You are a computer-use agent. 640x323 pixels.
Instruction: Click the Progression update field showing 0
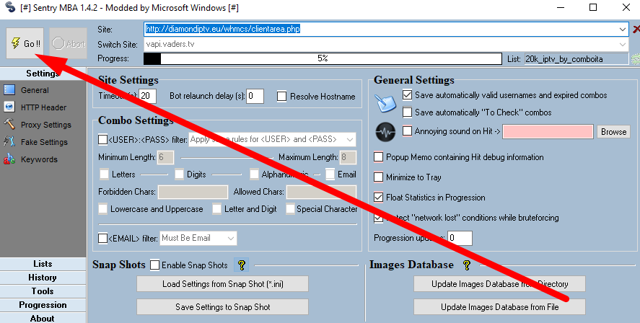[x=460, y=238]
